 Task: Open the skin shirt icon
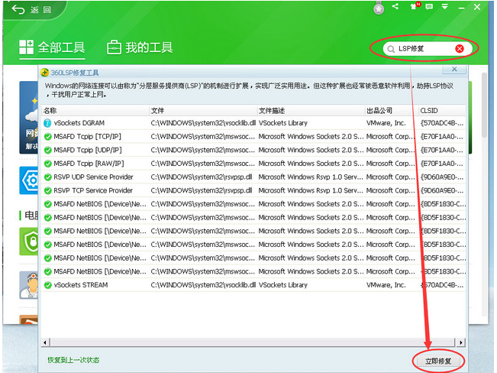(415, 6)
